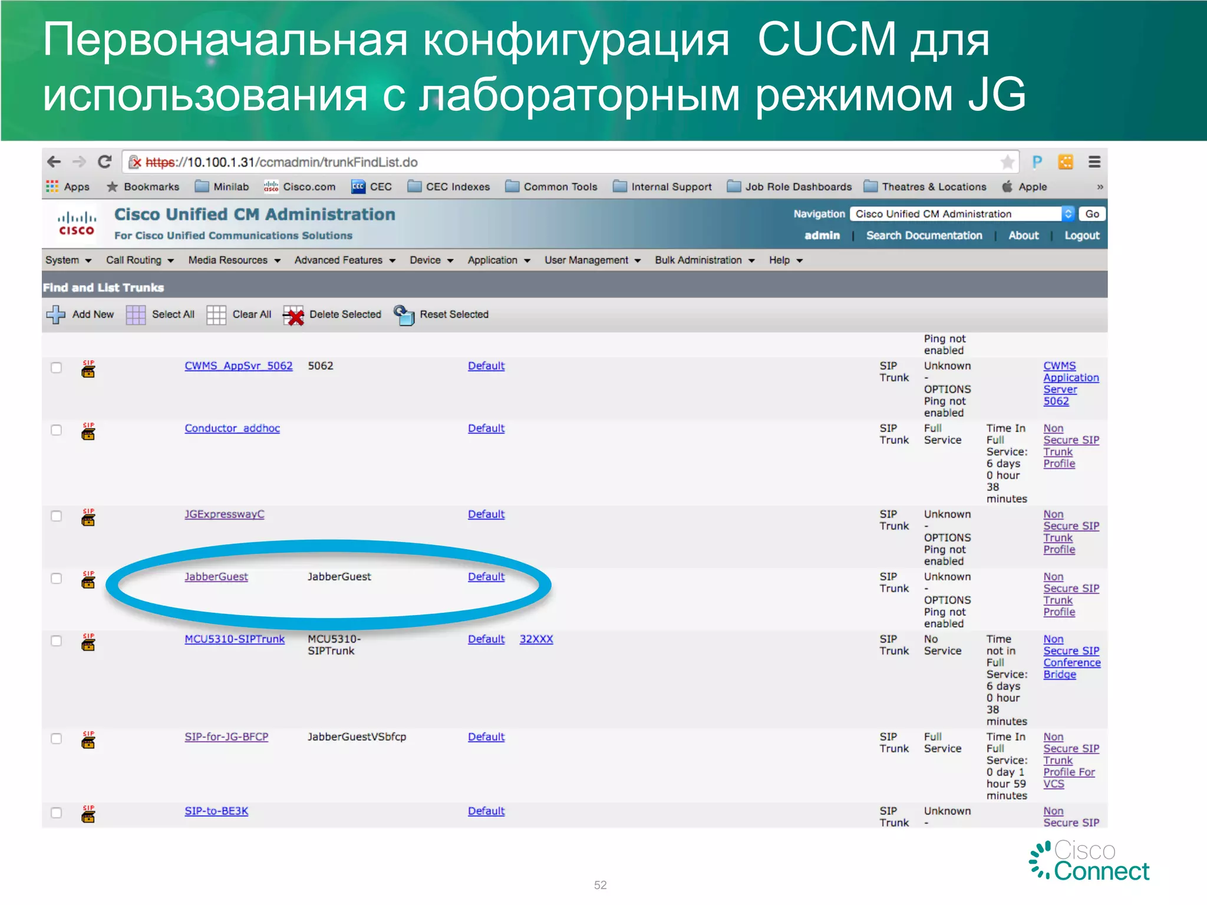Viewport: 1207px width, 905px height.
Task: Check the SIP-for-JG-BFCP row checkbox
Action: click(x=57, y=739)
